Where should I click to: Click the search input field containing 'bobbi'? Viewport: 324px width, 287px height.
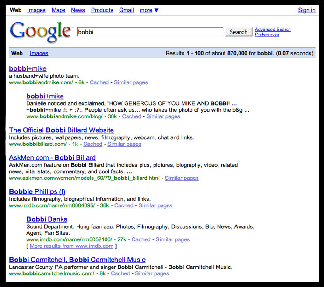point(150,32)
